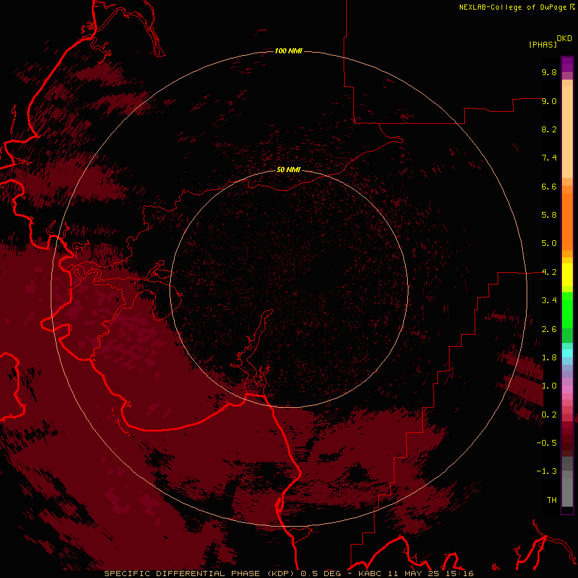Screen dimensions: 578x578
Task: Click the 8.2 scale value
Action: (x=549, y=129)
